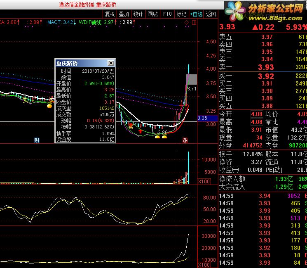This screenshot has height=268, width=307.
Task: Click the red up-arrow signal marker
Action: click(x=141, y=131)
